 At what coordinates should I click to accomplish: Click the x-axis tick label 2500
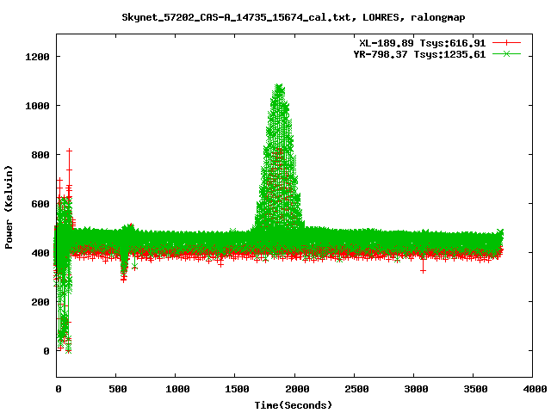tap(356, 389)
